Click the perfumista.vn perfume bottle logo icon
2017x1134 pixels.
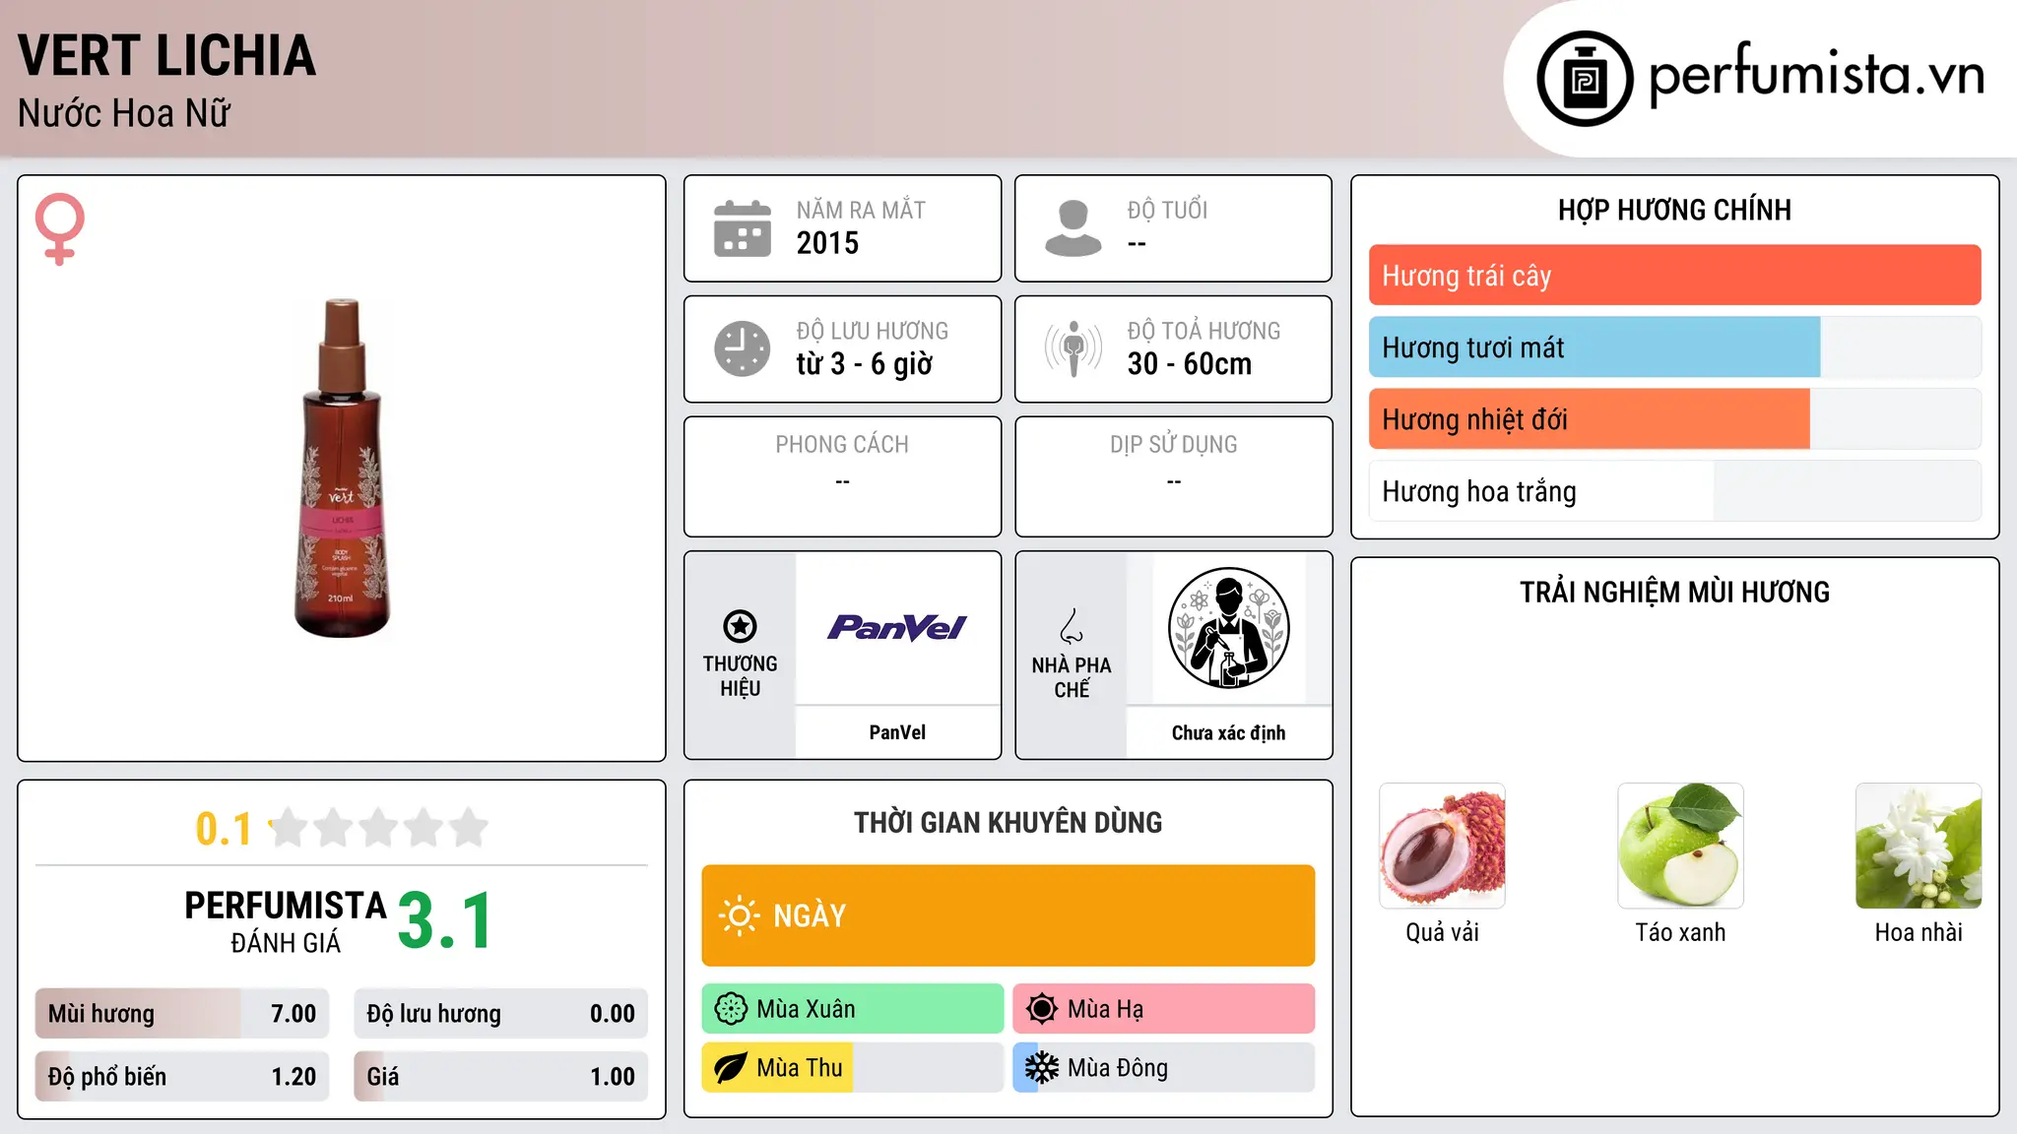pos(1585,79)
